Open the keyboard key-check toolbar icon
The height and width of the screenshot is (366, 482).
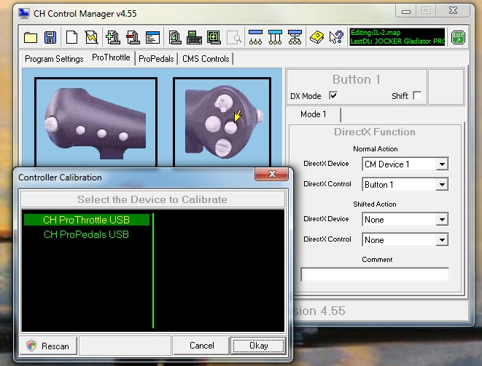[x=194, y=37]
